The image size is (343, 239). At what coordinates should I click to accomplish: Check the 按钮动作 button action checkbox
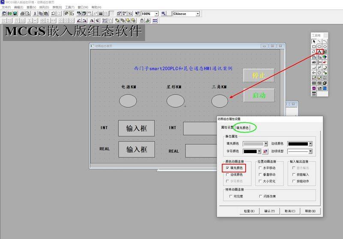(x=294, y=181)
